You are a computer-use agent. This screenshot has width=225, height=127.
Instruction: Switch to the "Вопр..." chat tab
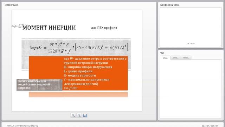pyautogui.click(x=186, y=58)
